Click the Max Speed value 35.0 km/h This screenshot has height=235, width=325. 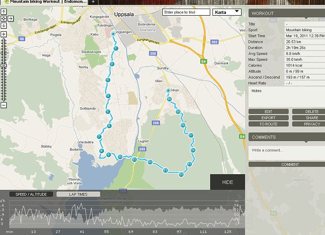tap(294, 59)
